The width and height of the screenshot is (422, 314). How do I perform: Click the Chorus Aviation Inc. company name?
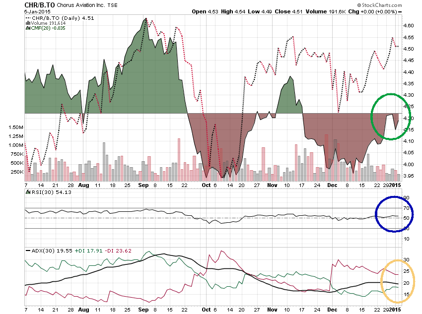pos(81,5)
